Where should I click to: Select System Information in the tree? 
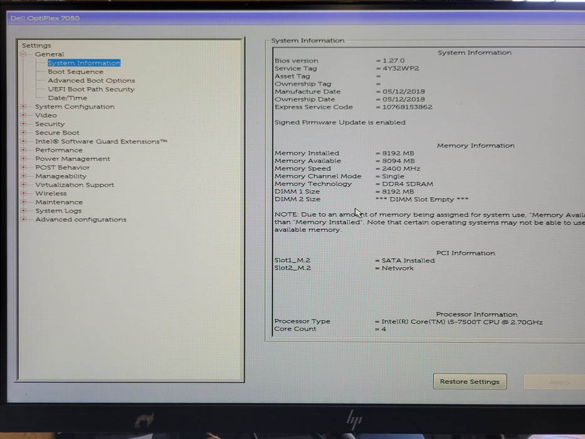(x=84, y=63)
